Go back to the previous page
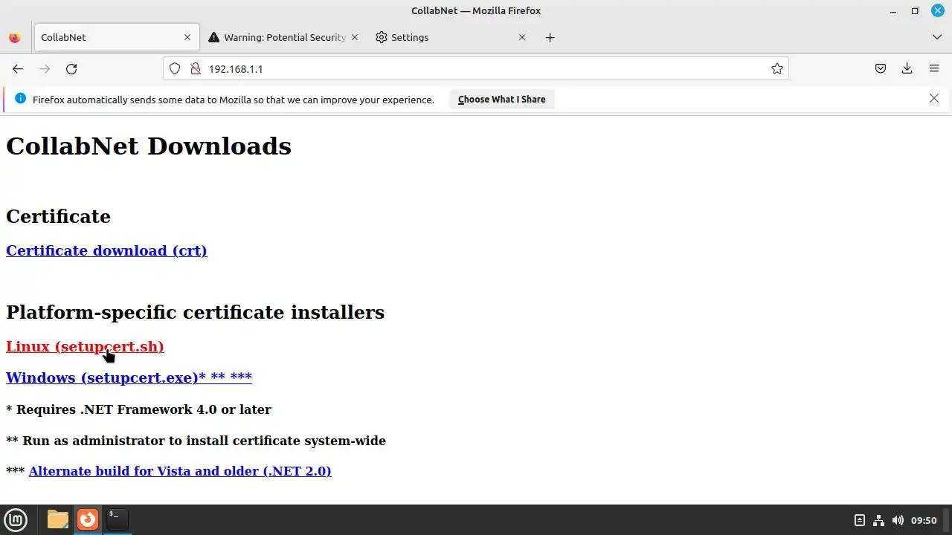Screen dimensions: 952x535 tap(18, 68)
